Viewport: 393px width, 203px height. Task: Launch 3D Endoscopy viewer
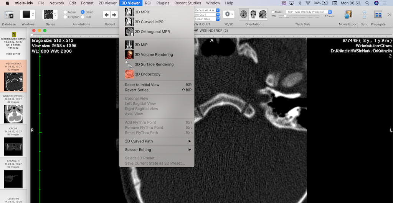tap(147, 74)
